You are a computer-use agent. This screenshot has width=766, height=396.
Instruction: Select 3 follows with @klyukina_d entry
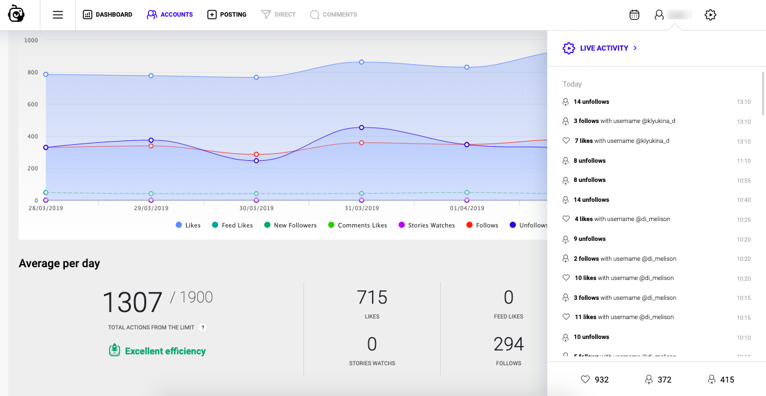tap(656, 121)
